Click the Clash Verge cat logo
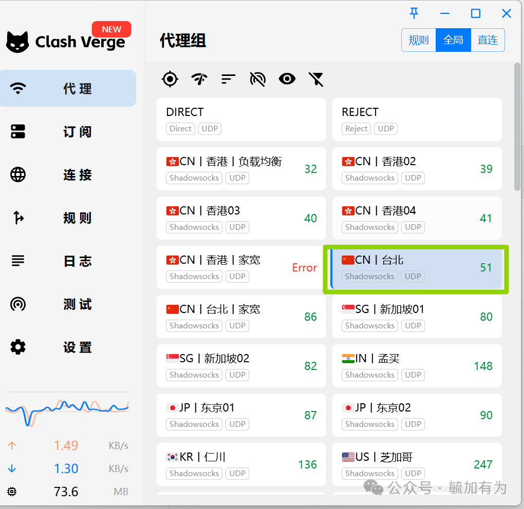Screen dimensions: 524x509 coord(18,40)
